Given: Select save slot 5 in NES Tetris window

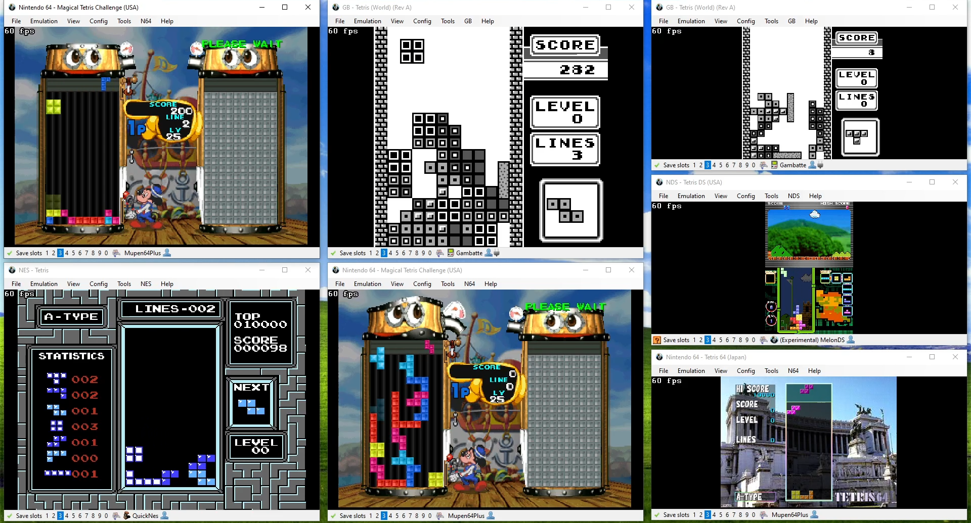Looking at the screenshot, I should (73, 516).
